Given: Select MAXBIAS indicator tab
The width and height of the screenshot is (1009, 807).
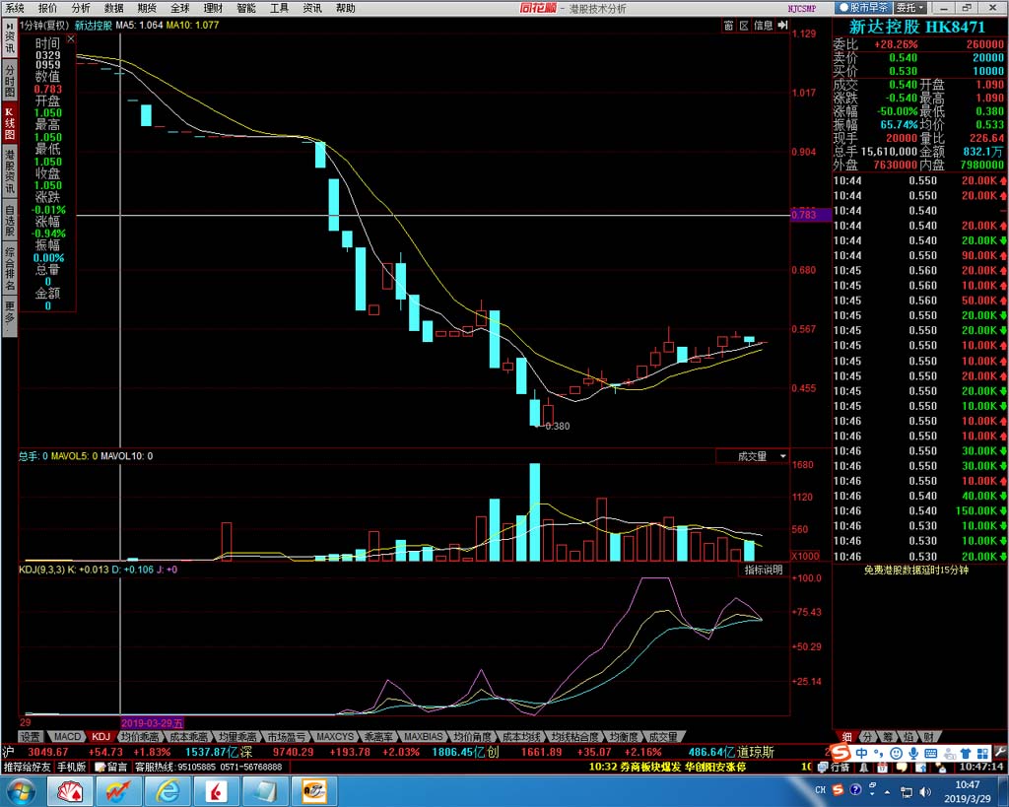Looking at the screenshot, I should [x=424, y=737].
